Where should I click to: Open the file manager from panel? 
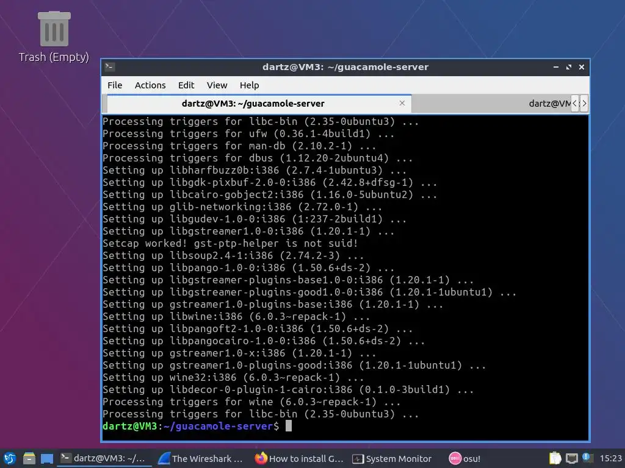click(29, 459)
